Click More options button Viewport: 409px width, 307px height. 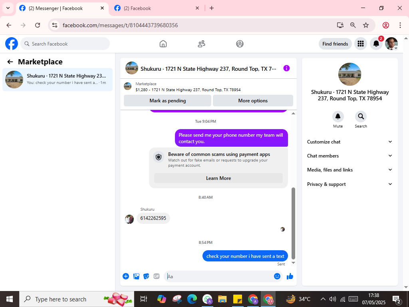[253, 100]
